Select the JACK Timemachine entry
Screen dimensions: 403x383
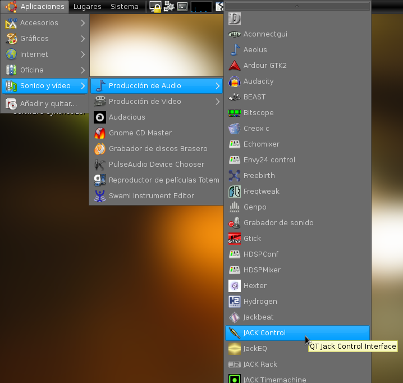click(x=297, y=380)
